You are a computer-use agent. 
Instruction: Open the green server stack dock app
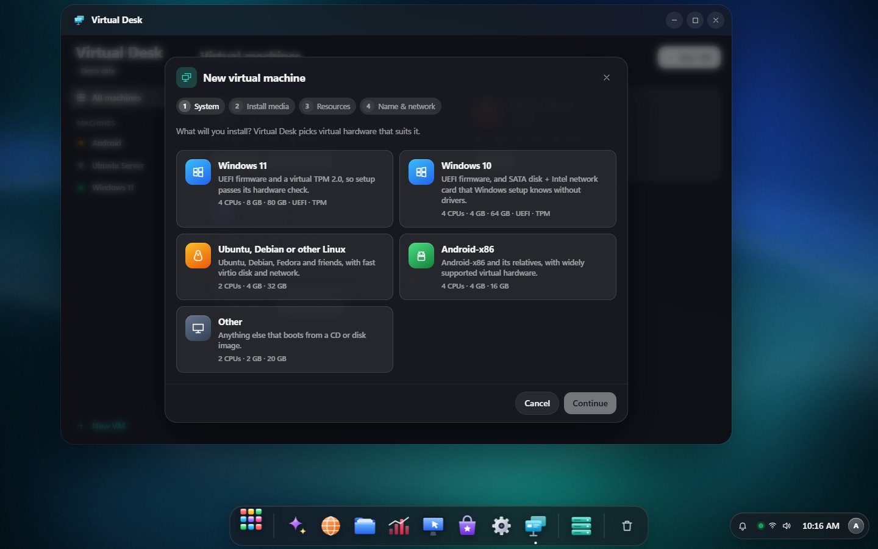click(x=581, y=525)
